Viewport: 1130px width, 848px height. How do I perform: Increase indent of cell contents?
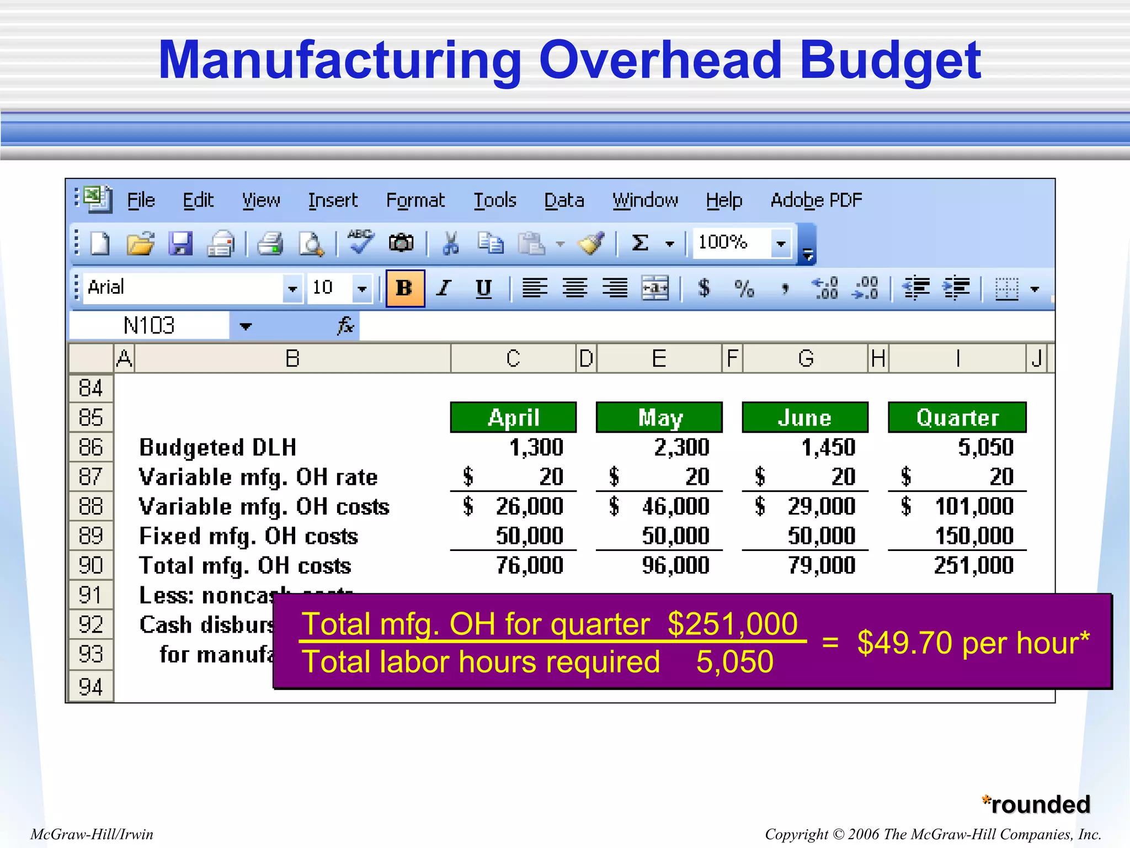[956, 288]
